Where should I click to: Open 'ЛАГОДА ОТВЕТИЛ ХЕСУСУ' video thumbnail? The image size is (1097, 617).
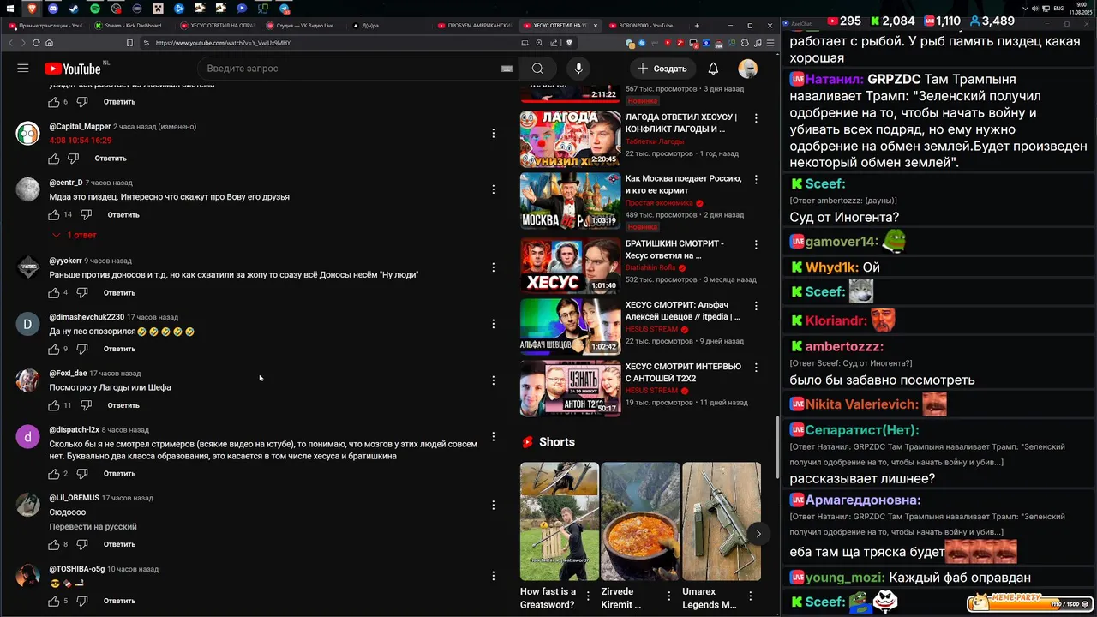[570, 138]
